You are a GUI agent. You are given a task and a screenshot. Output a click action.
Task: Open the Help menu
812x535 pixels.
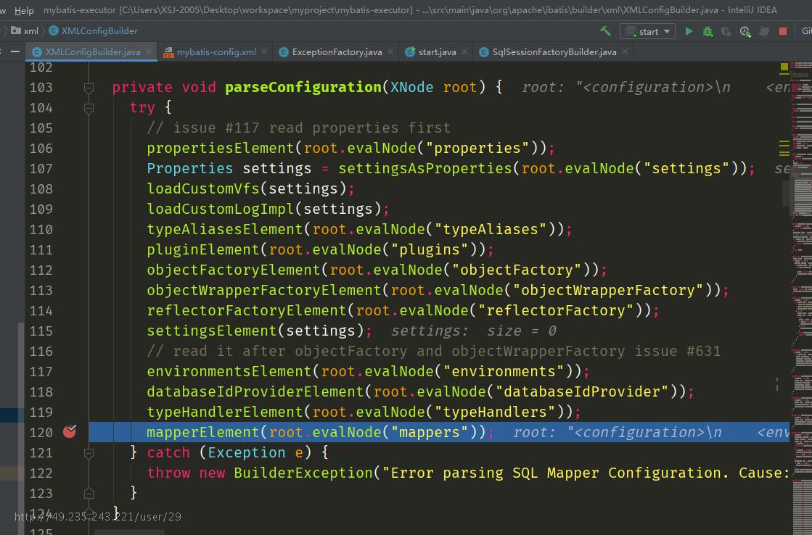tap(24, 10)
